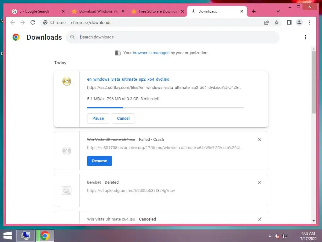Close the Google Search tab
This screenshot has height=242, width=322.
63,11
